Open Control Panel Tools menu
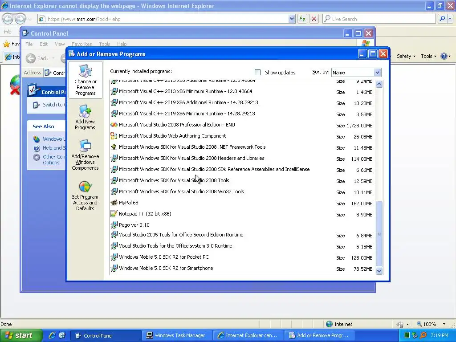 click(x=104, y=44)
